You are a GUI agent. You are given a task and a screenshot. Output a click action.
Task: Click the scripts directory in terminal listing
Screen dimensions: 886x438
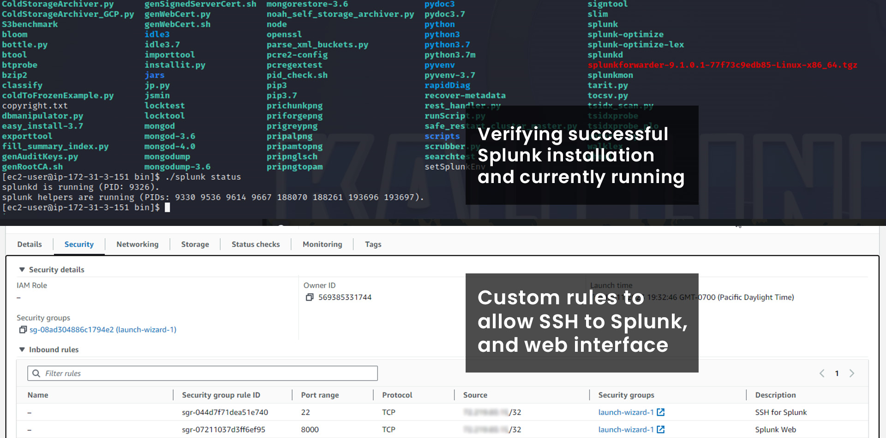pos(442,136)
